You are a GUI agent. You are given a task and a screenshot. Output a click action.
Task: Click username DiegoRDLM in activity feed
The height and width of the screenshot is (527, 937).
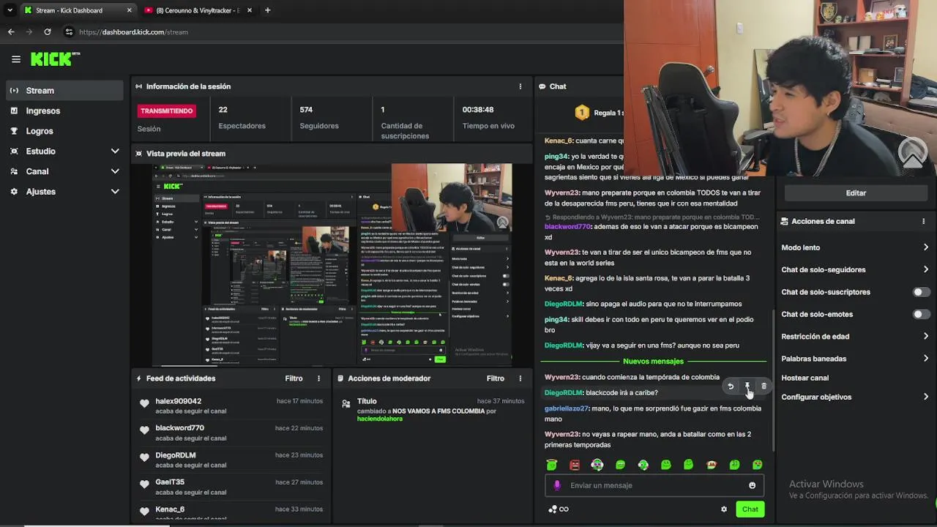click(176, 455)
